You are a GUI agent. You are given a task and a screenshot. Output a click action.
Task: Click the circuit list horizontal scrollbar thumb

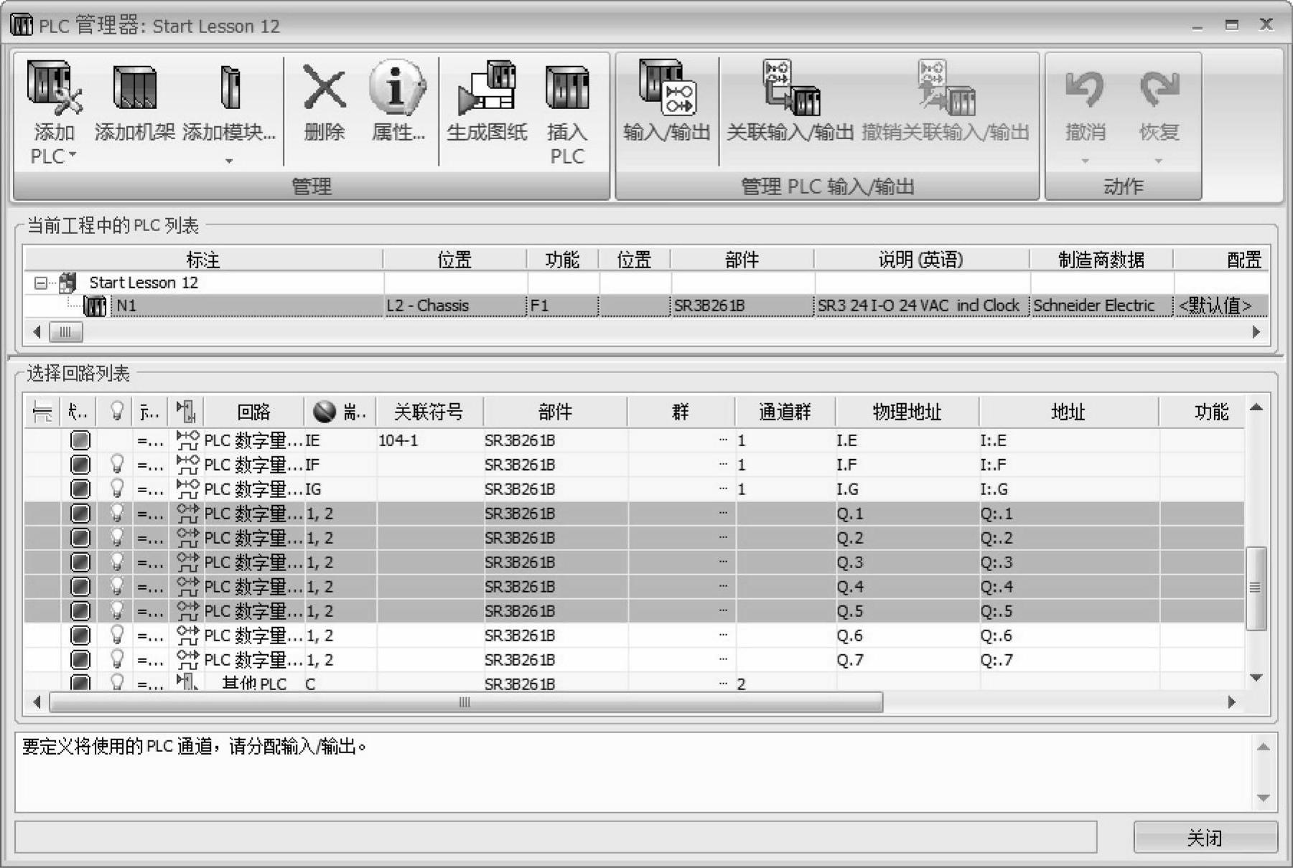(x=466, y=702)
